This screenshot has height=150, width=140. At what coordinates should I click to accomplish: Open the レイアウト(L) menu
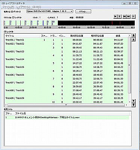pyautogui.click(x=23, y=7)
